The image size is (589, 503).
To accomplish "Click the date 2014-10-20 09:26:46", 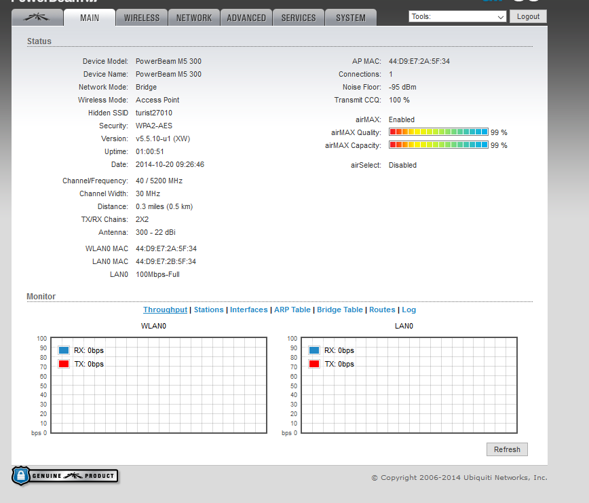I will coord(170,164).
